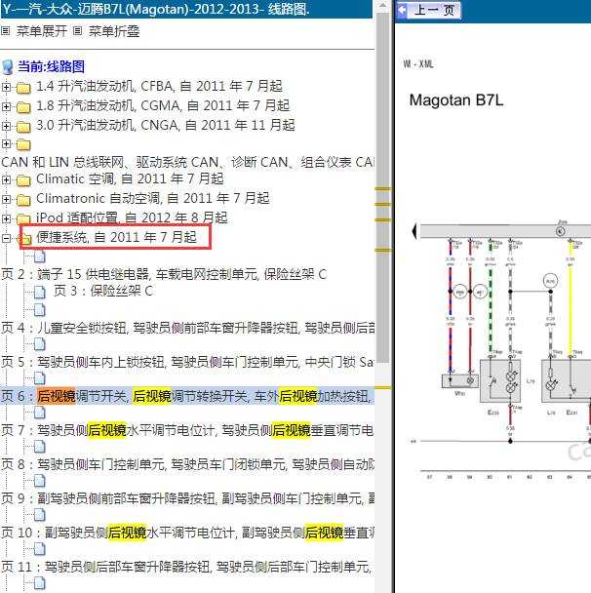Click folder icon of Climatic 空调
Viewport: 591px width, 593px height.
[x=23, y=180]
